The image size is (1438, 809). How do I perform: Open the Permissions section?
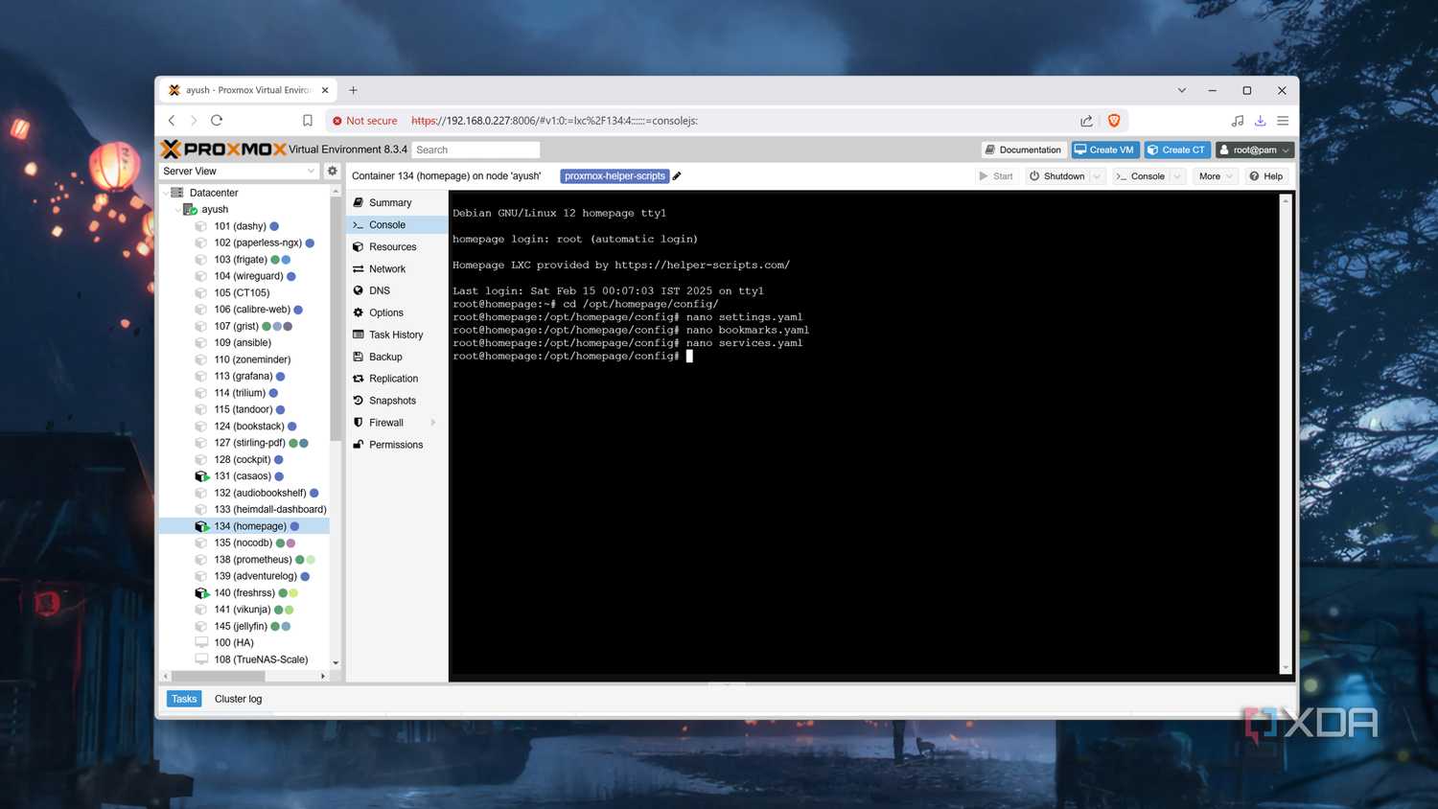pos(396,445)
